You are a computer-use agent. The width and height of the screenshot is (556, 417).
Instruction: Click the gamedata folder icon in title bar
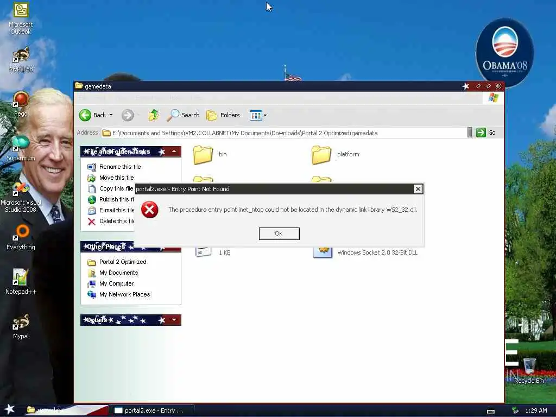click(79, 86)
